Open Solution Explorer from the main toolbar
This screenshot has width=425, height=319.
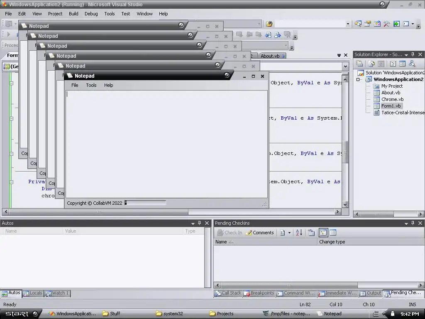(358, 24)
